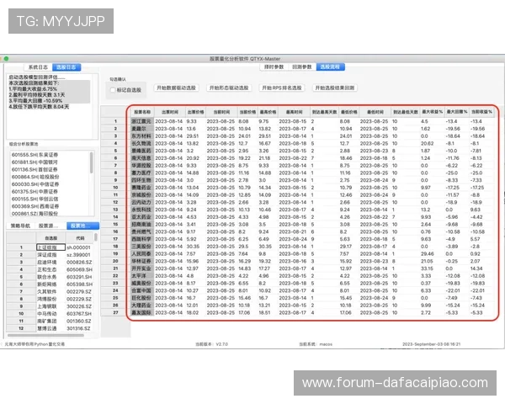Start 开始形态驱动选股 screening
Viewport: 505px width, 404px height.
pos(227,88)
